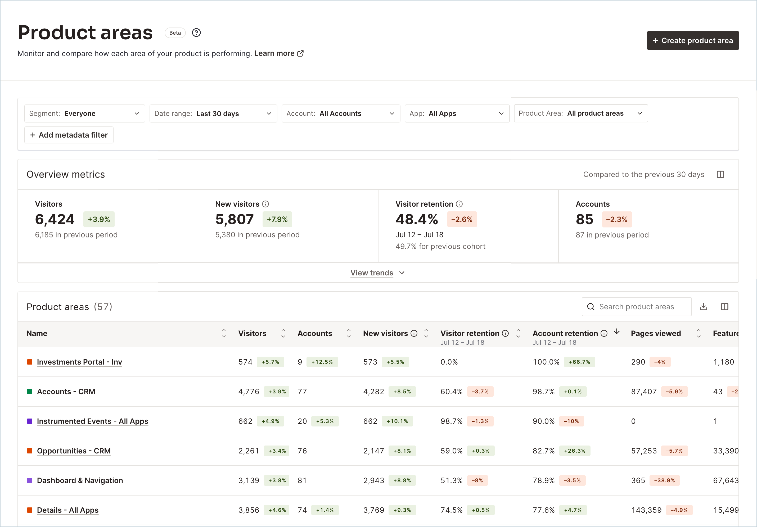
Task: Click the download icon in Product areas table
Action: [704, 307]
